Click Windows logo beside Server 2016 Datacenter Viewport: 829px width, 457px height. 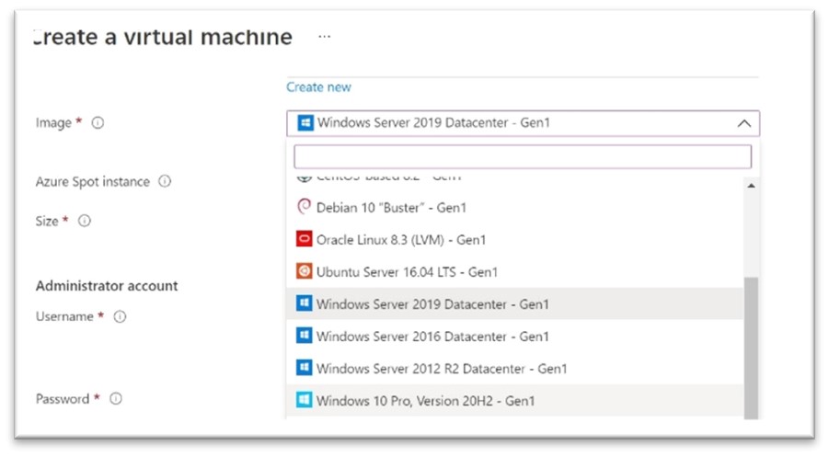pos(304,336)
